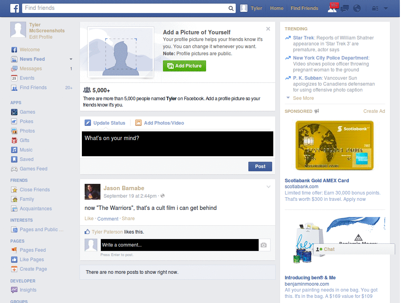Open account menu dropdown arrow in top bar
405x303 pixels.
386,9
